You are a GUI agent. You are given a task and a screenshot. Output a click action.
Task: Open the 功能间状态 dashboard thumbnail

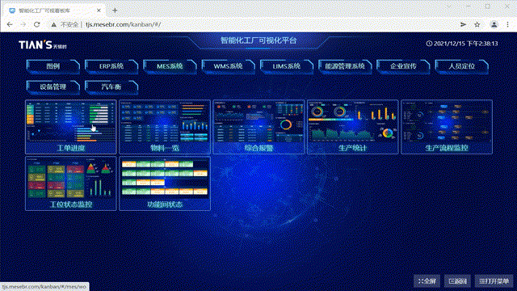[x=165, y=183]
